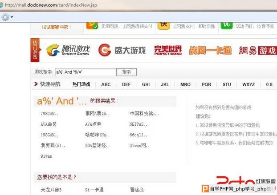Click the yellow 快 icon

[163, 26]
